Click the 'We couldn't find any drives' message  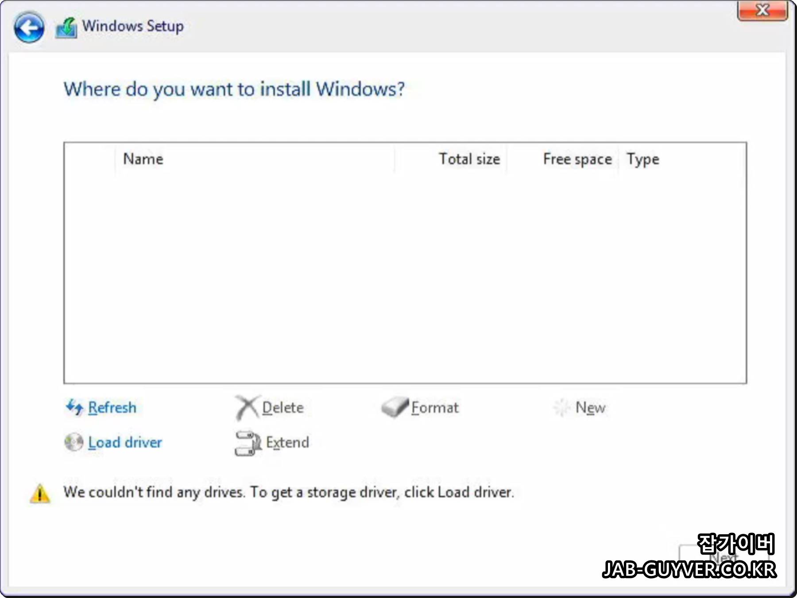[289, 492]
